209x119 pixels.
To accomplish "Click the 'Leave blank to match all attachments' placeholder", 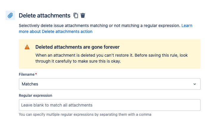I will point(57,105).
